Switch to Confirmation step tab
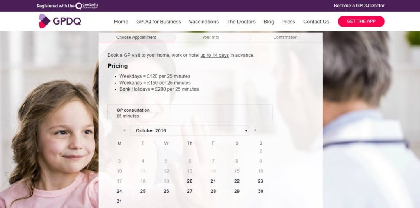420x208 pixels. pos(285,37)
